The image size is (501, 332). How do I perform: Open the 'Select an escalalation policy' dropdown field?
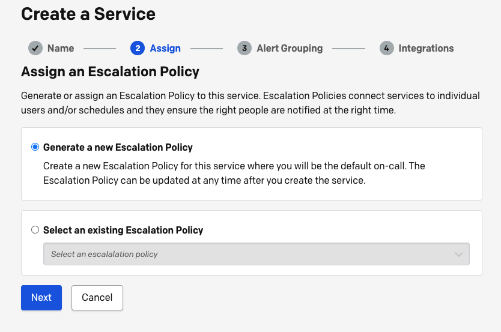pos(257,254)
